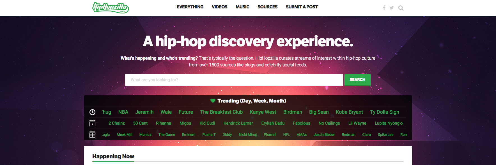This screenshot has height=165, width=496.
Task: Click the 'What are you looking for?' field
Action: pos(234,80)
